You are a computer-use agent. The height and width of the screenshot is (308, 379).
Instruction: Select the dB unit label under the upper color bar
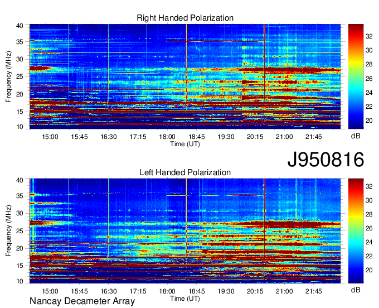tap(356, 136)
